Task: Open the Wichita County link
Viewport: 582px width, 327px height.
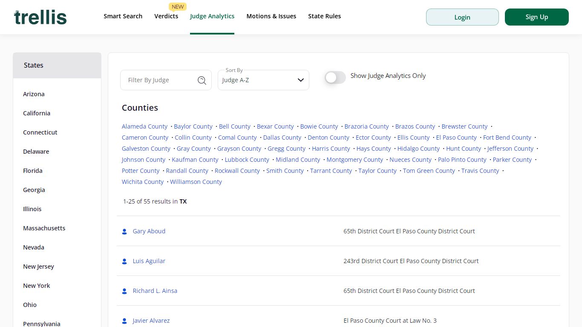Action: point(143,182)
